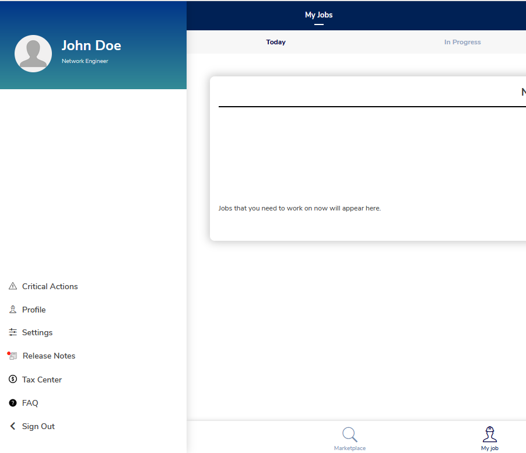Click the Tax Center dollar icon

point(13,379)
